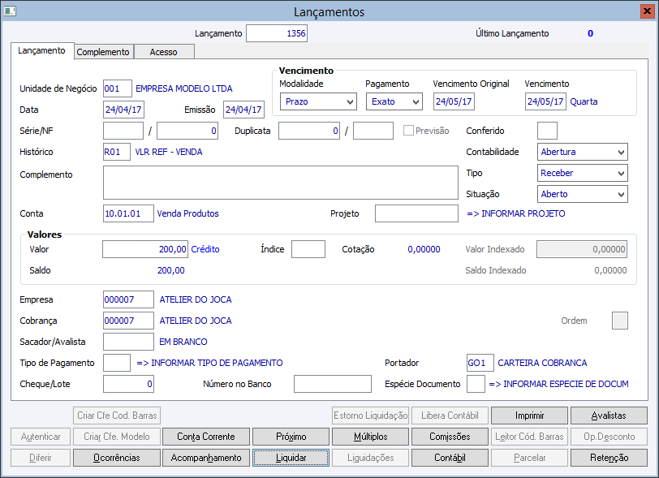Open the Situação dropdown showing Aberto
659x478 pixels.
(583, 194)
